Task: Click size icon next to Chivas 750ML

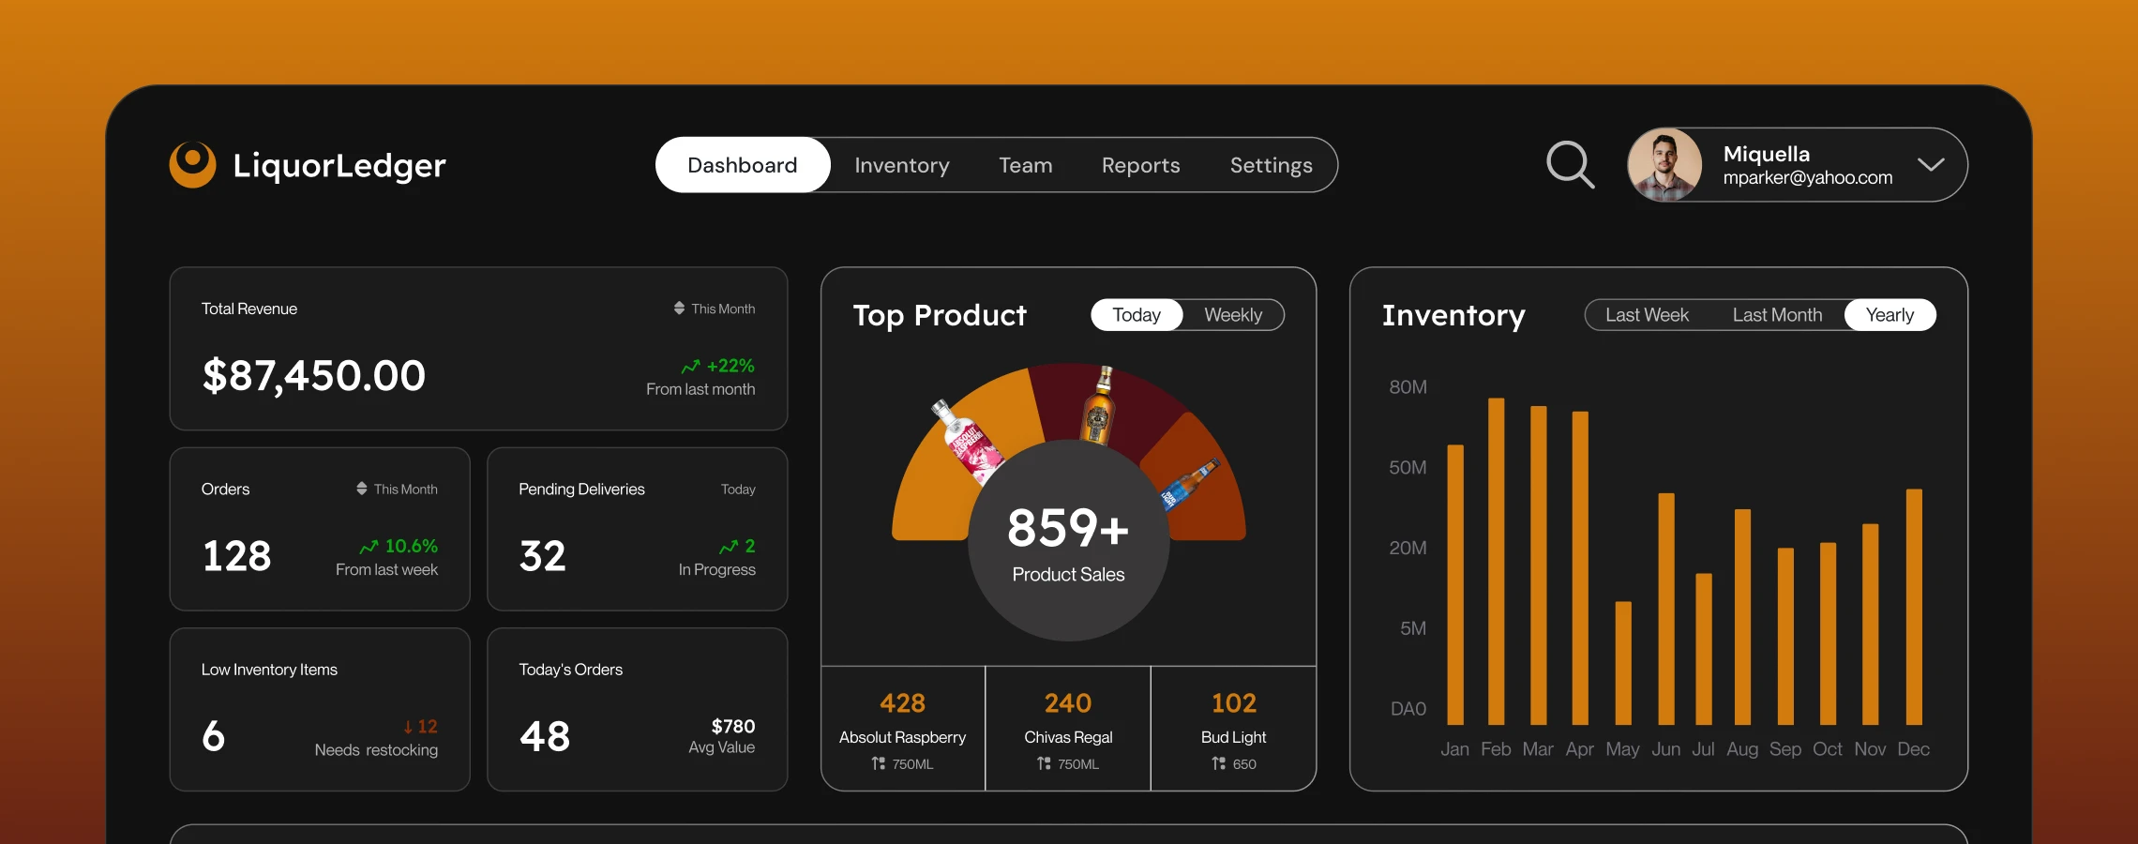Action: pyautogui.click(x=1044, y=763)
